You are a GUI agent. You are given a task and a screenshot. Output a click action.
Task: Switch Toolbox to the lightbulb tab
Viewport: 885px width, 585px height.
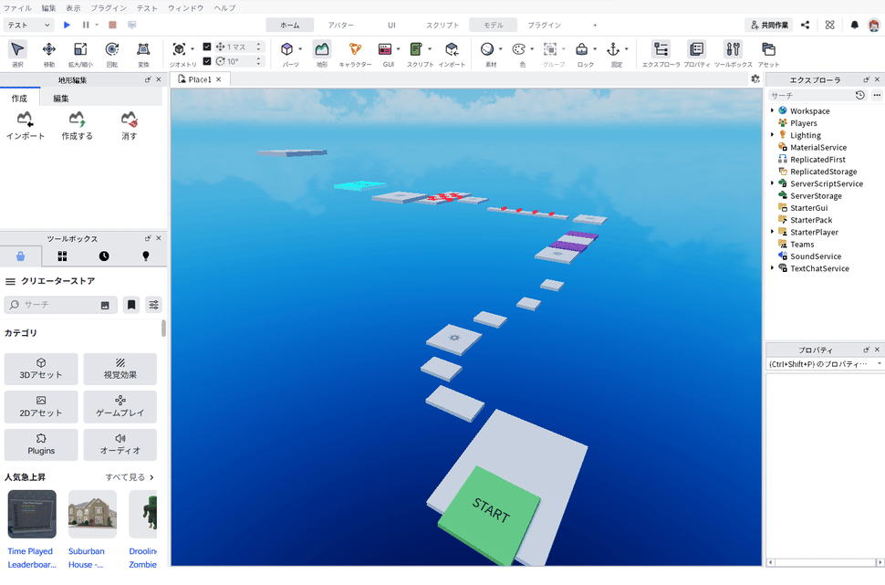[x=146, y=256]
